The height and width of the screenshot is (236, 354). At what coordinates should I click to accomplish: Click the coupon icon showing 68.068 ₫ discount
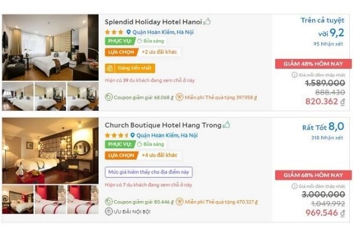coord(109,97)
